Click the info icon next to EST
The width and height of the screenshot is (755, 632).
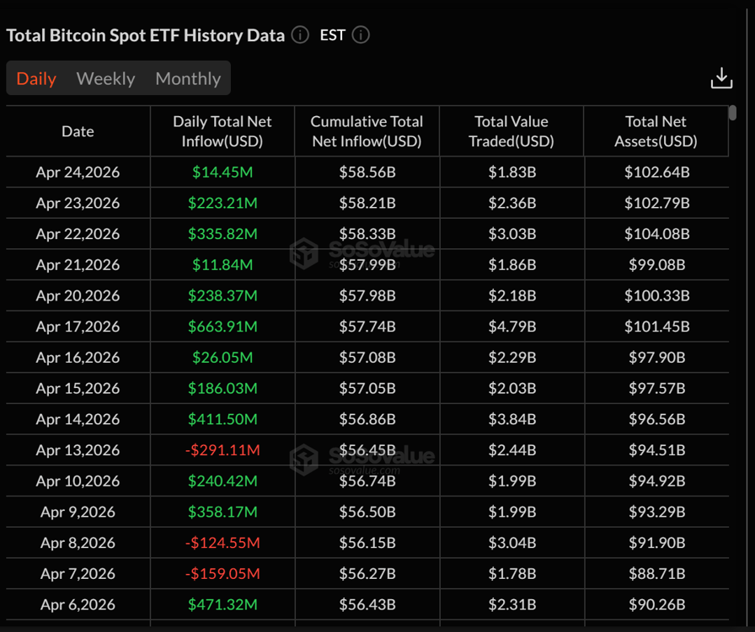[361, 35]
